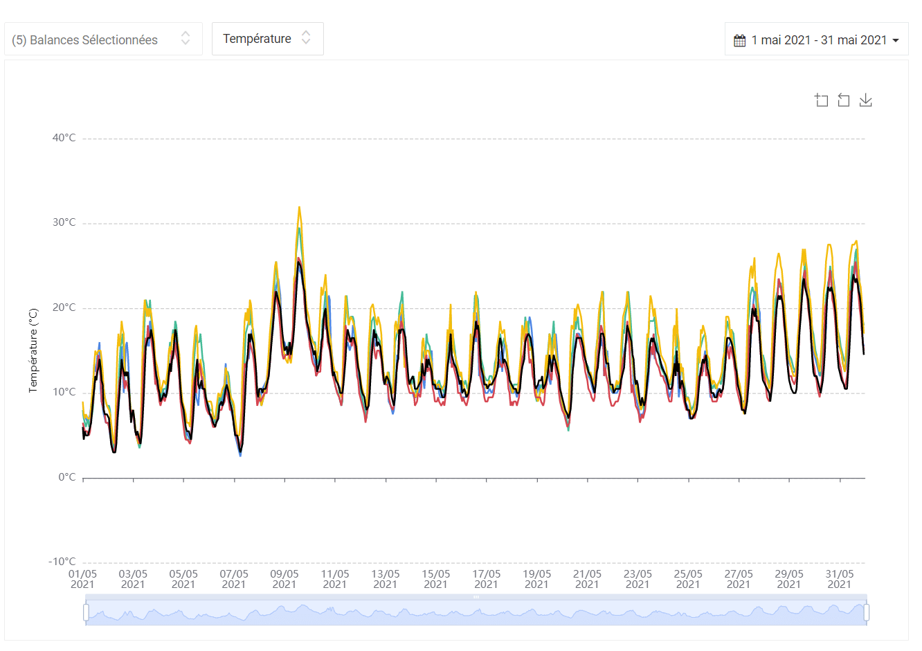Click the 15/05 2021 date label
Viewport: 922px width, 651px height.
(x=436, y=579)
